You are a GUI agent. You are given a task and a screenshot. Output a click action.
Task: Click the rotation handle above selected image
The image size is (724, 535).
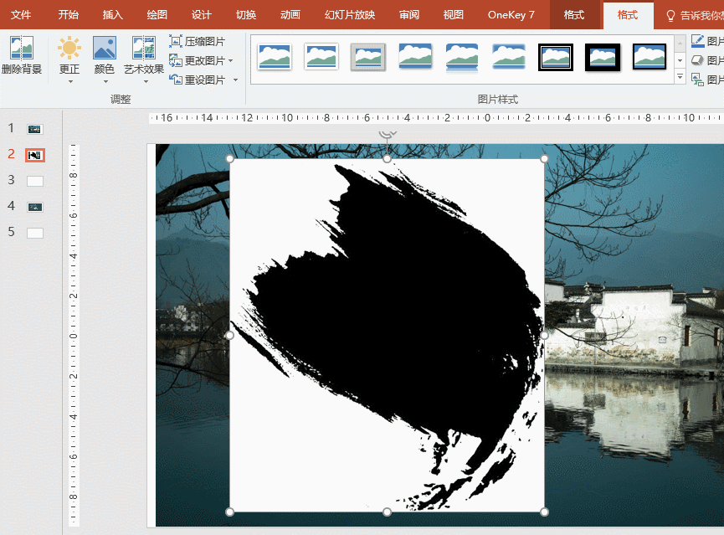387,134
